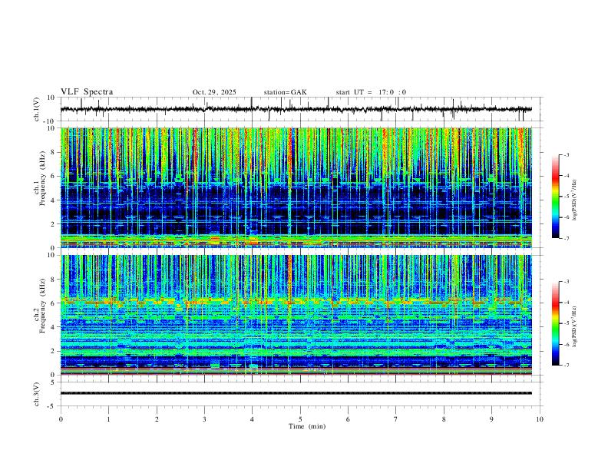Click time axis tick label "3"
The image size is (608, 470).
(x=204, y=419)
